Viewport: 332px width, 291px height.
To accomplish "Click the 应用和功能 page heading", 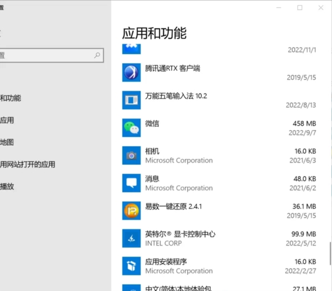I will pyautogui.click(x=154, y=33).
